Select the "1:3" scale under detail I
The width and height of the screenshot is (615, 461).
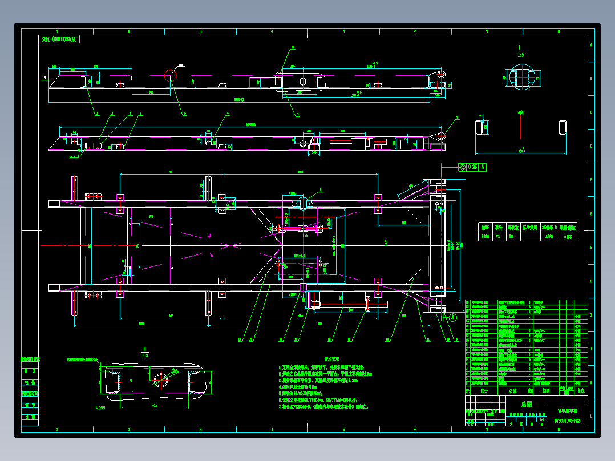click(x=520, y=55)
